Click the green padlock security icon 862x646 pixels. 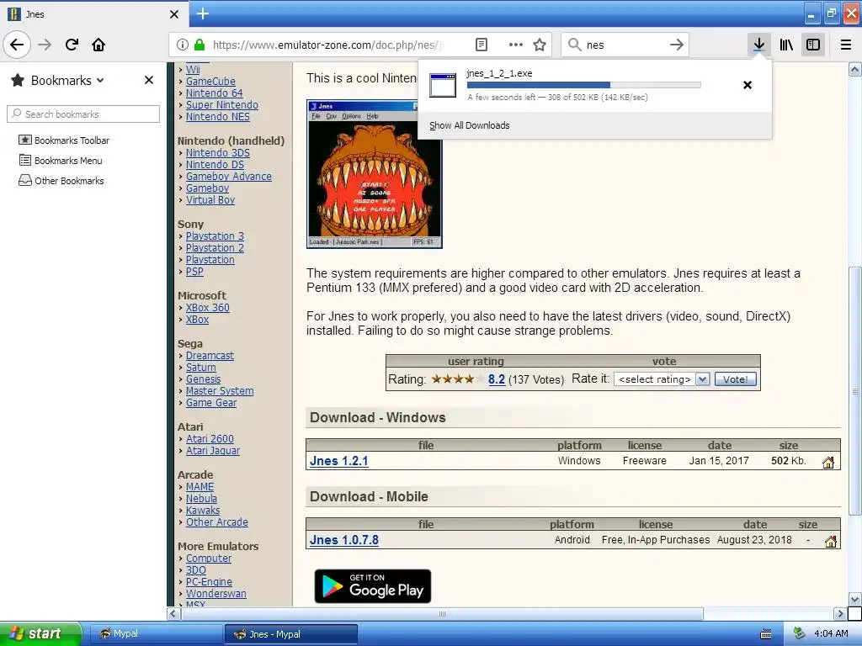(x=200, y=45)
